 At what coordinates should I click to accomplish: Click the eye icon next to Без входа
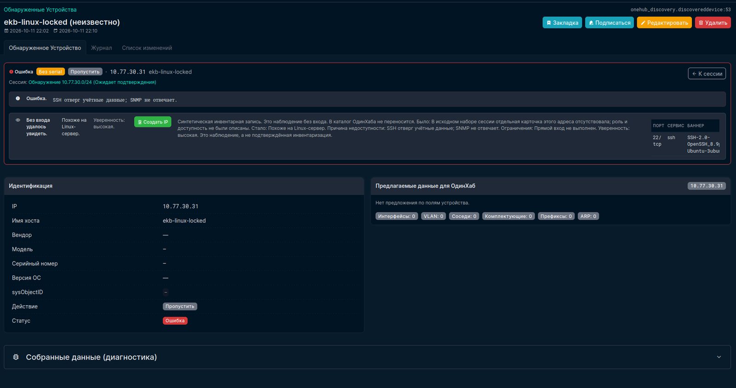18,120
